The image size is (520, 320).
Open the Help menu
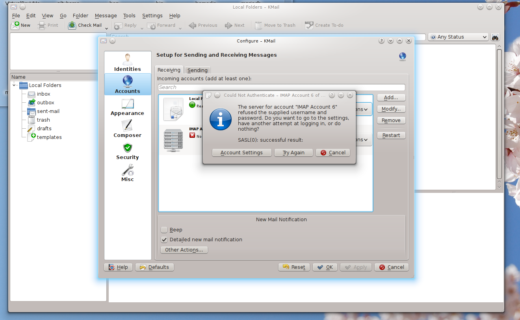[x=175, y=15]
